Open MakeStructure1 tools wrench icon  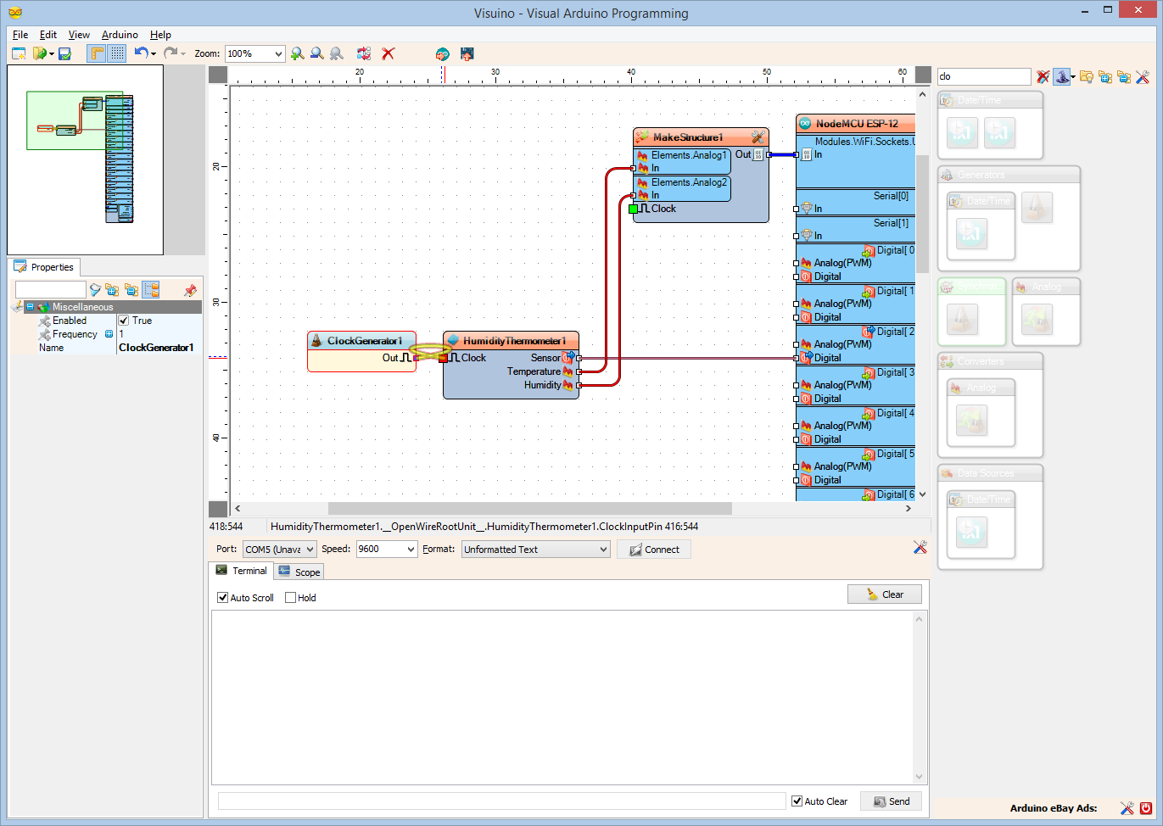758,137
